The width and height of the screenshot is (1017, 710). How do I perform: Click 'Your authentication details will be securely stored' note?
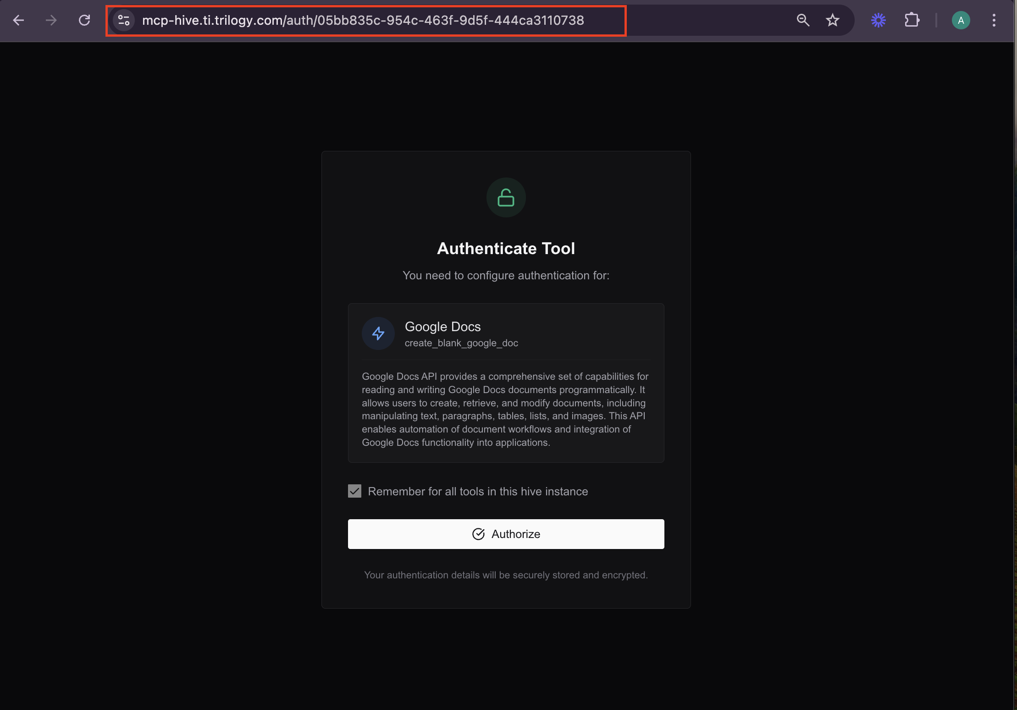(506, 575)
